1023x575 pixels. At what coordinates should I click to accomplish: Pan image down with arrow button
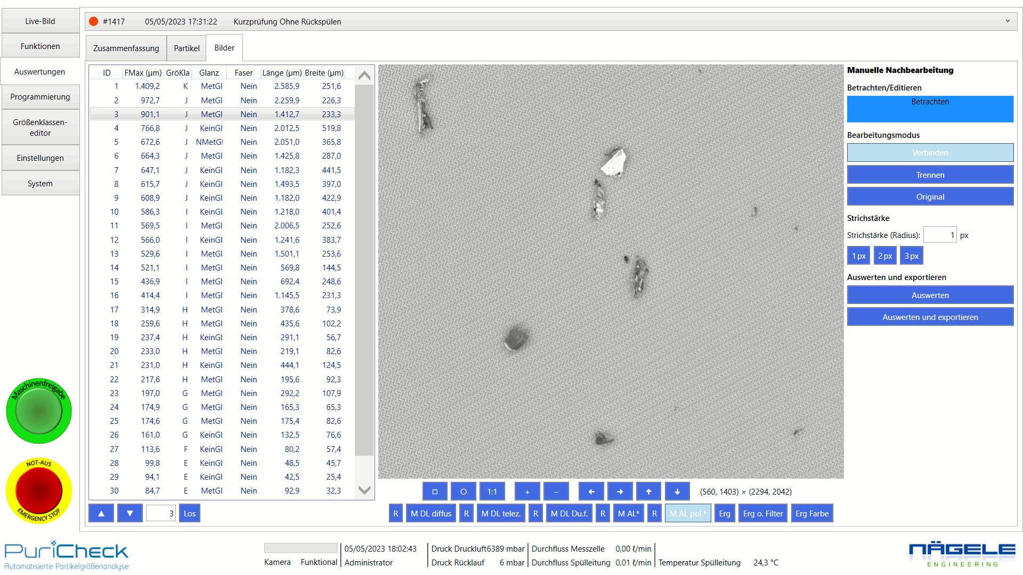[677, 491]
